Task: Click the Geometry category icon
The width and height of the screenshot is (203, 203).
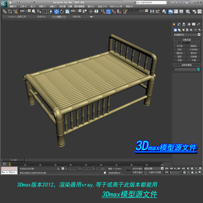Action: [175, 30]
